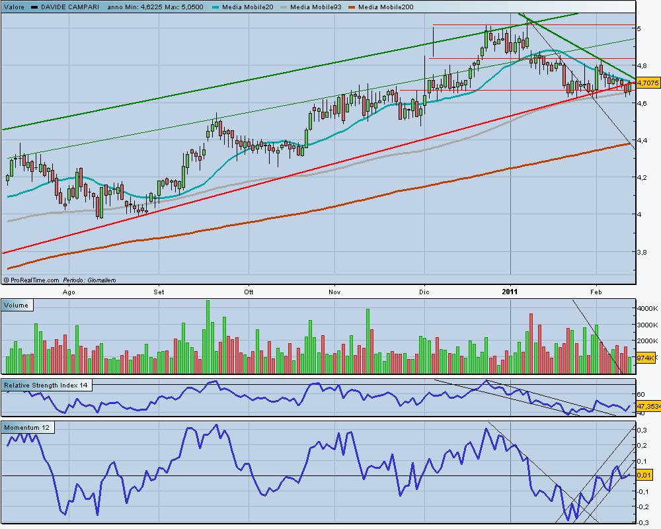Click the 3,8 price axis label
This screenshot has height=529, width=661.
click(x=642, y=252)
